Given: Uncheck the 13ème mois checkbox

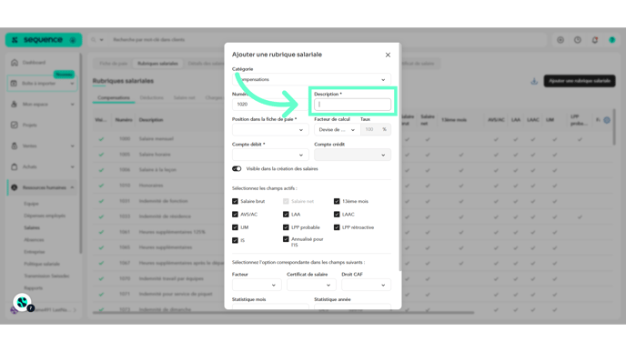Looking at the screenshot, I should click(337, 201).
